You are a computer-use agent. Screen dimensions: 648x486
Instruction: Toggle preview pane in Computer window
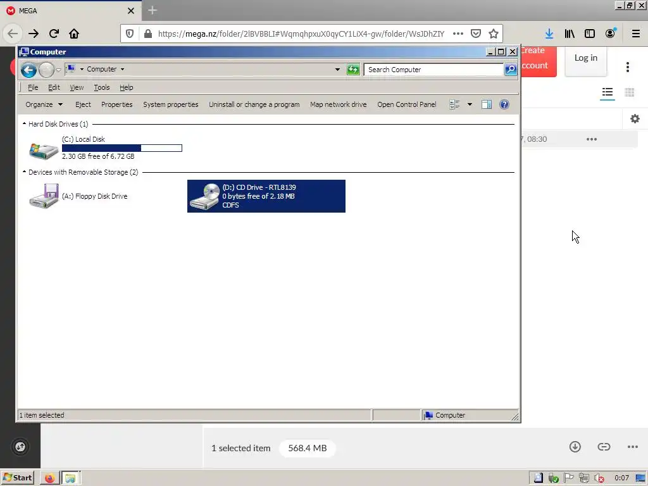487,104
